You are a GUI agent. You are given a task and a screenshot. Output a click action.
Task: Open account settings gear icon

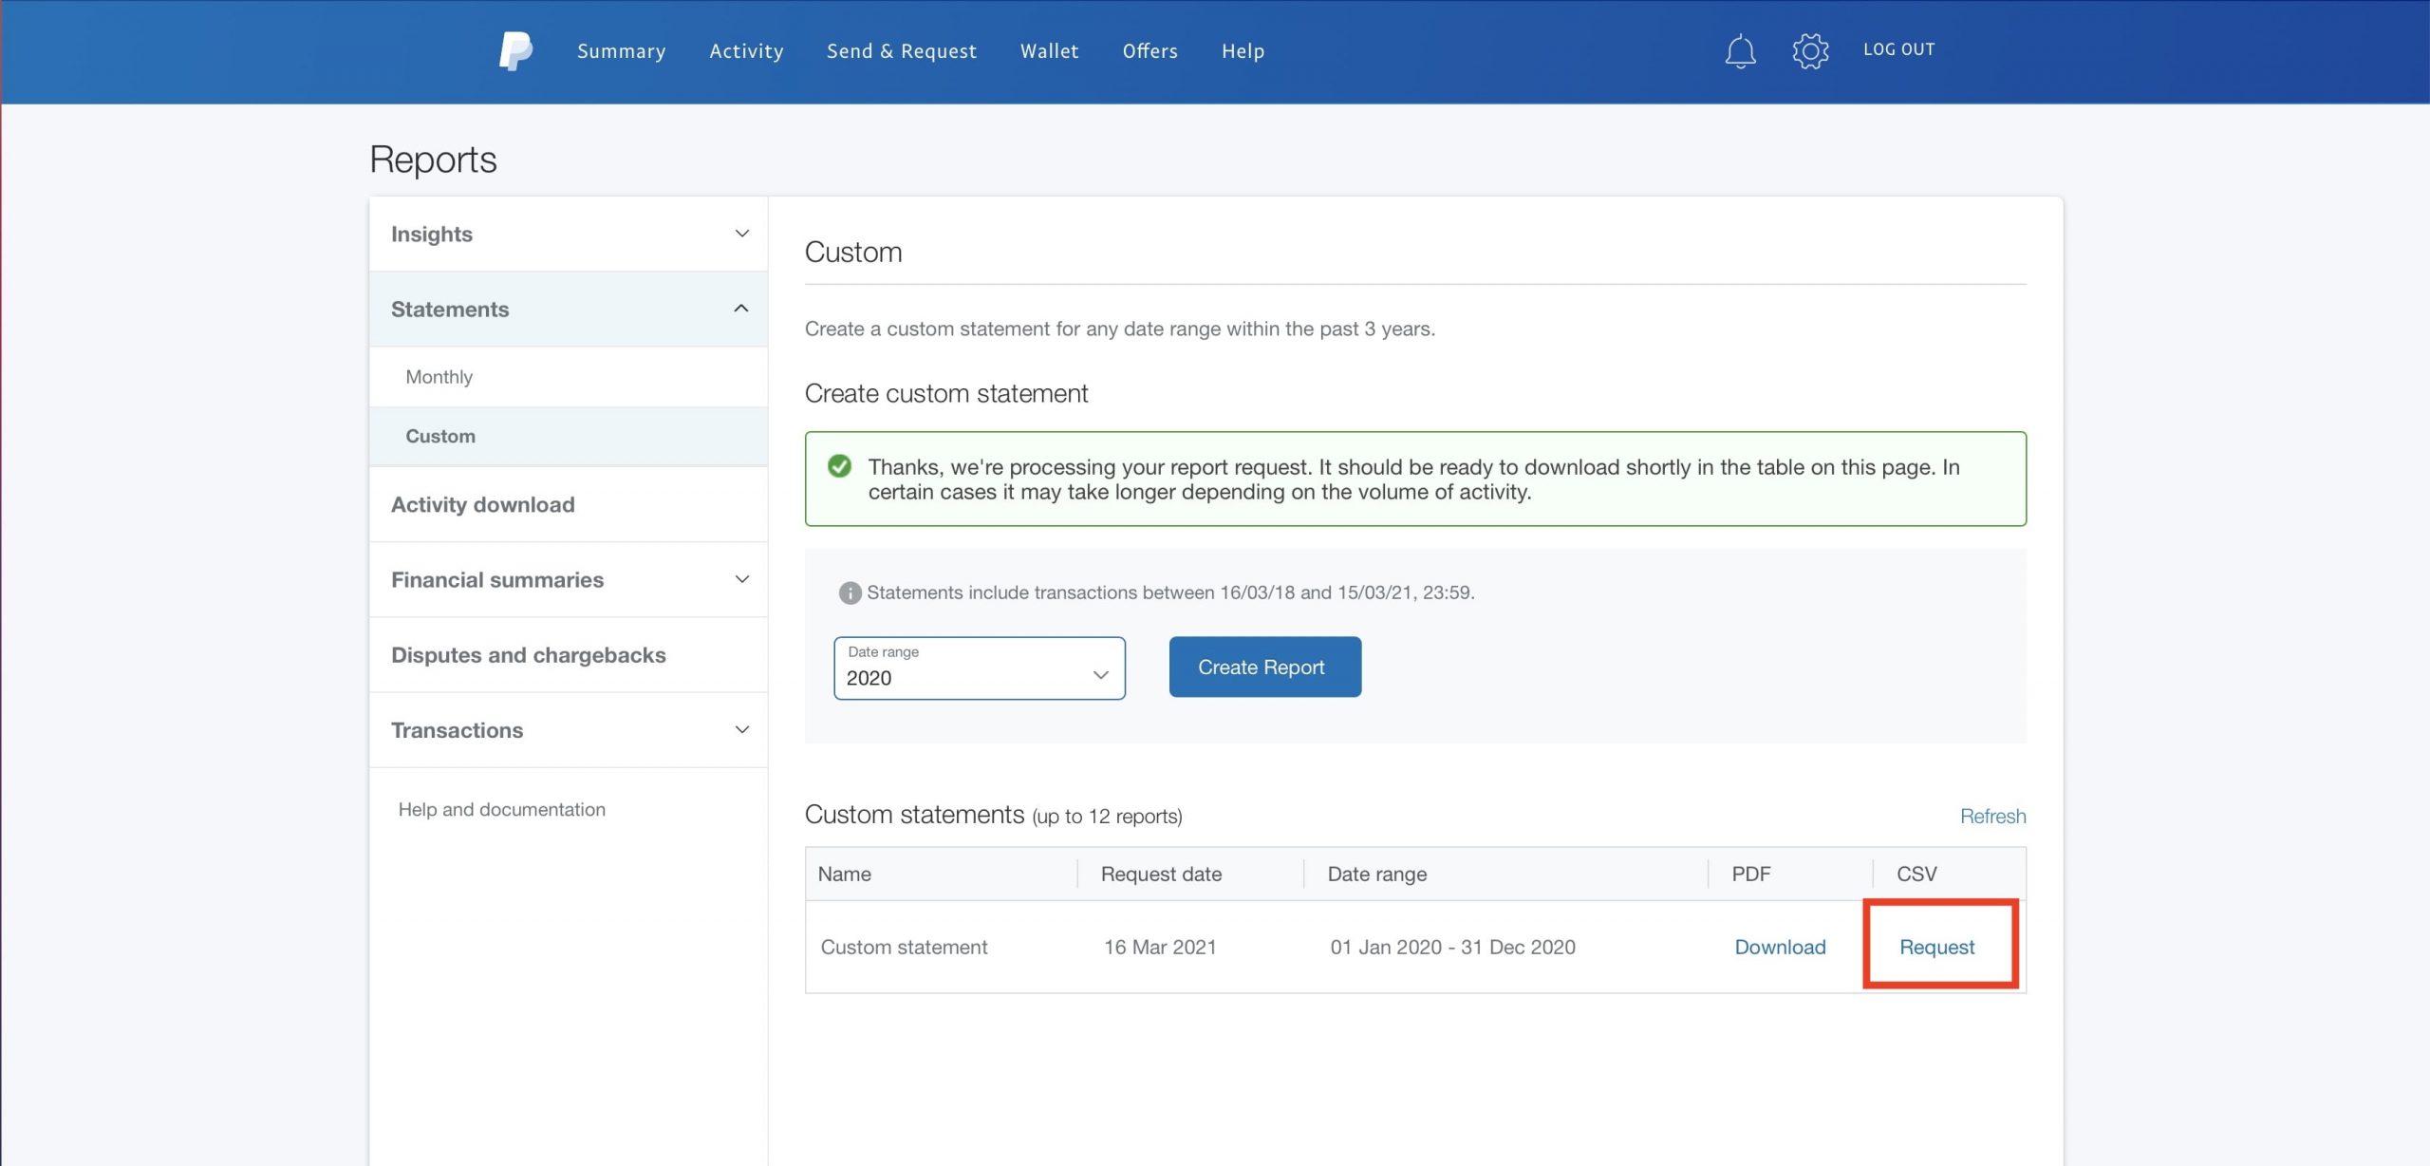click(1809, 51)
